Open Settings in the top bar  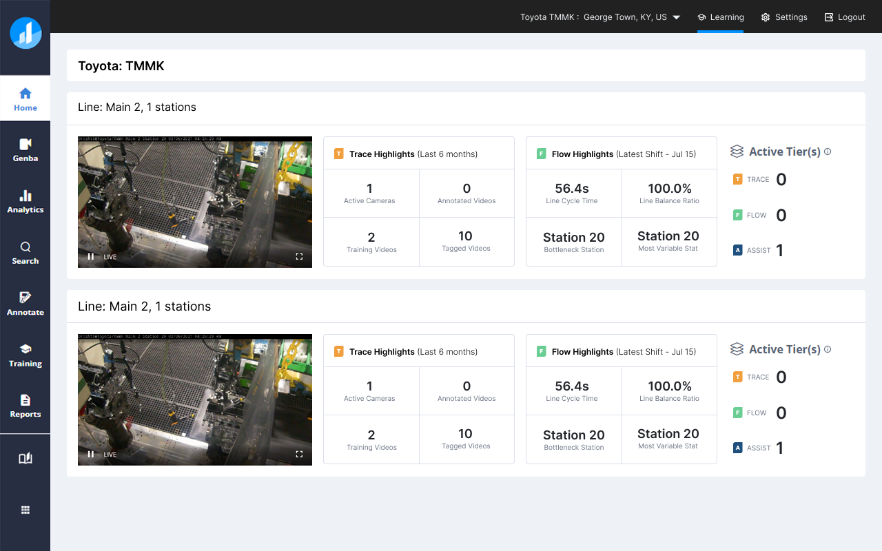point(784,17)
